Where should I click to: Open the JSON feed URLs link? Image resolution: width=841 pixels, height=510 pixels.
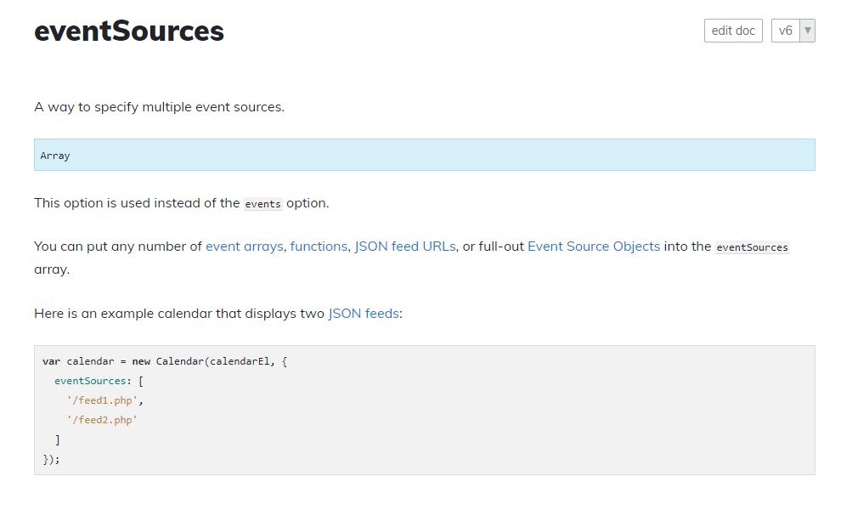click(x=405, y=246)
